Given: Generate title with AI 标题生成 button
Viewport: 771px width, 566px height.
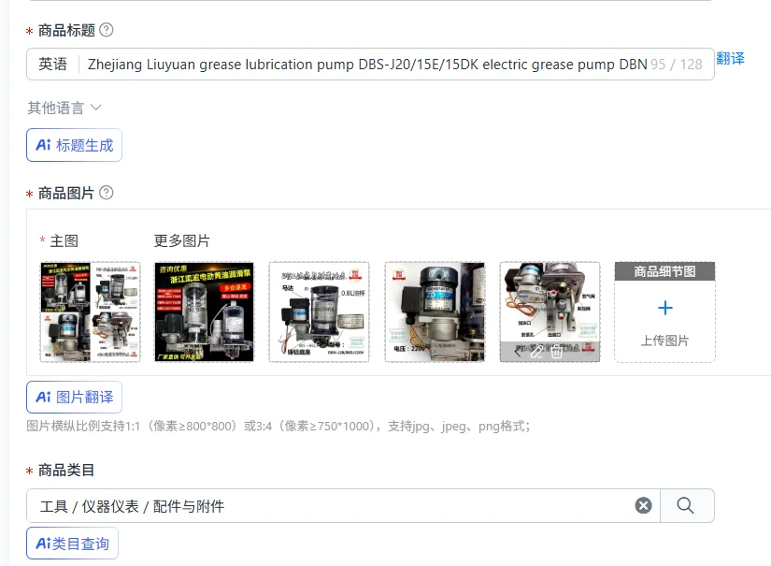Looking at the screenshot, I should pos(74,145).
